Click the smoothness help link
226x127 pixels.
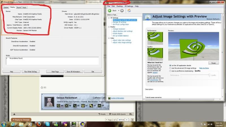(x=154, y=80)
